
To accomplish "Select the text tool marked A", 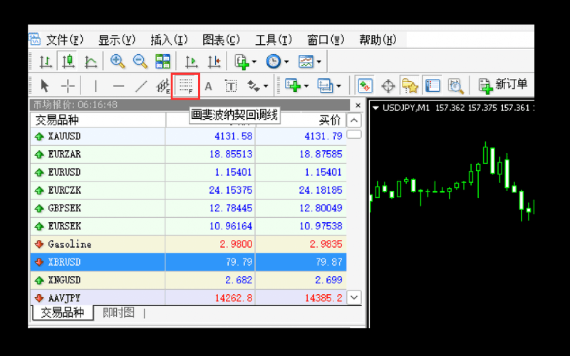I will pyautogui.click(x=208, y=86).
